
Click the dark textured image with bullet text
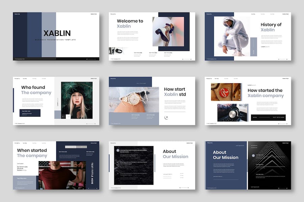click(x=133, y=166)
